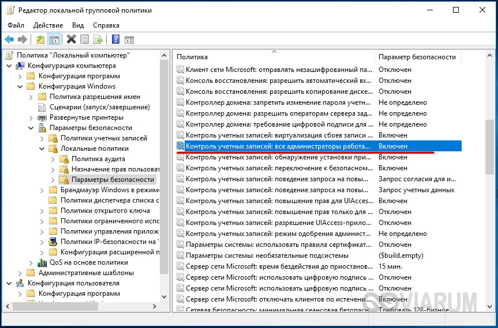This screenshot has width=498, height=328.
Task: Collapse the Конфигурация компьютера node
Action: click(9, 66)
